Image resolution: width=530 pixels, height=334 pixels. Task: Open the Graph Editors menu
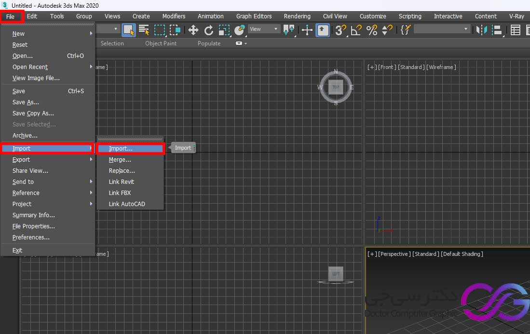254,16
